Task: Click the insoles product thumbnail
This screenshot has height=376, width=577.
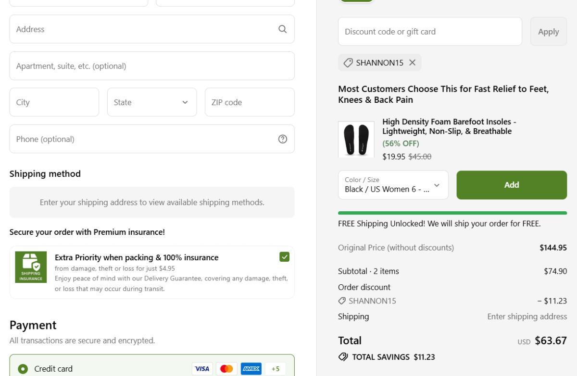Action: click(x=356, y=139)
